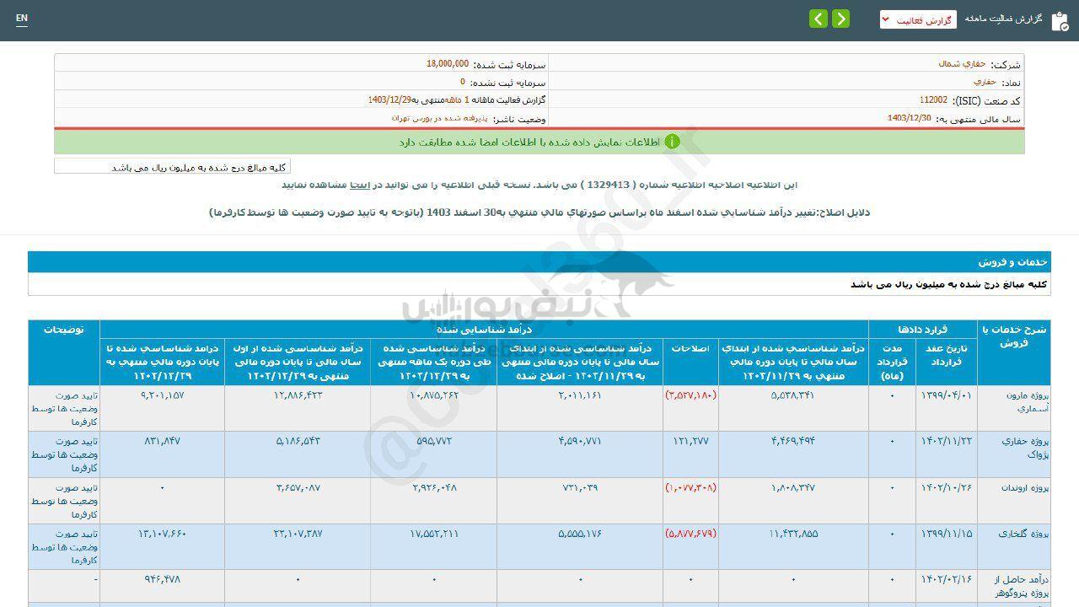Select the پروژه حفاری پژواک row label
The height and width of the screenshot is (607, 1079).
[1013, 448]
